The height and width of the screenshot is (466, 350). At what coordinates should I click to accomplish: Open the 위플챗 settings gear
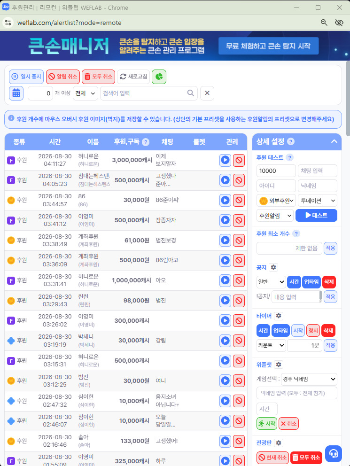pyautogui.click(x=279, y=365)
